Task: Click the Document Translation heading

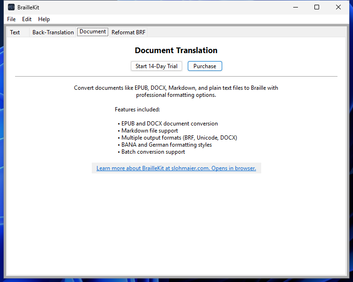Action: (x=176, y=50)
